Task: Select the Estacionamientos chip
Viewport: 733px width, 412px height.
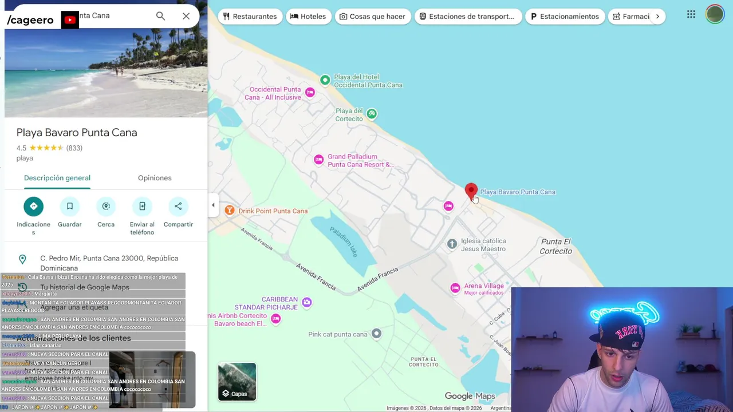Action: coord(565,16)
